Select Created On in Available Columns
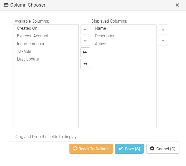Image resolution: width=186 pixels, height=166 pixels. click(x=27, y=28)
